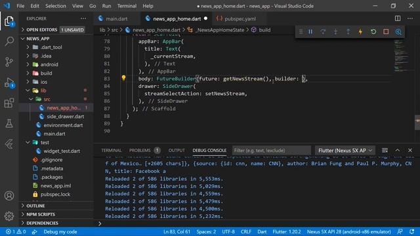Open the Terminal menu

pos(127,6)
